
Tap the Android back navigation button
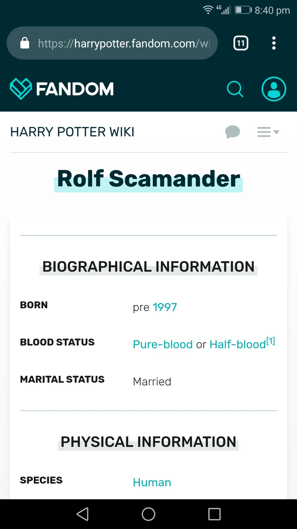(83, 514)
